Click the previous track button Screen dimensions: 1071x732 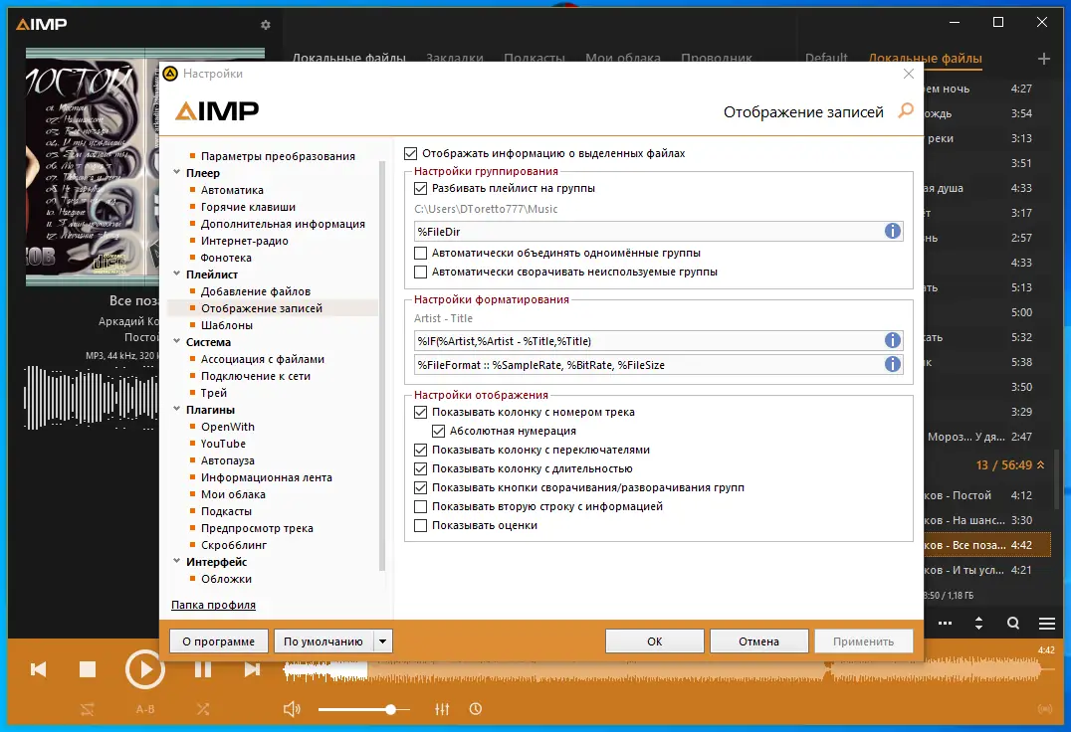click(38, 669)
